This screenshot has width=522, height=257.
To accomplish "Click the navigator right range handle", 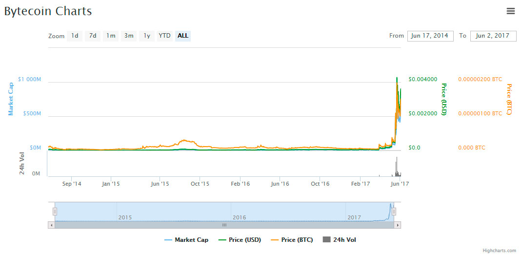I will pos(394,212).
